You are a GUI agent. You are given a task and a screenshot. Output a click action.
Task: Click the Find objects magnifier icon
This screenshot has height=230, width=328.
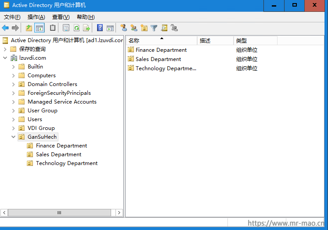click(164, 28)
